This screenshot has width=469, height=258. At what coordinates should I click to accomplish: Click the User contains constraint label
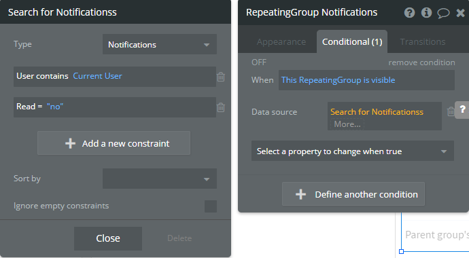pyautogui.click(x=42, y=76)
